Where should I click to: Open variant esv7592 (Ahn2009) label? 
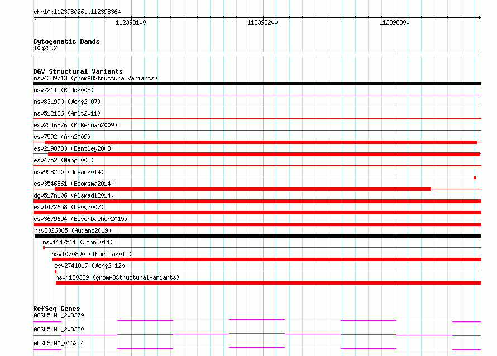coord(62,137)
